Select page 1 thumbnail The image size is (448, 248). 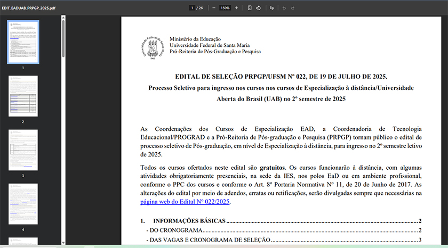23,42
